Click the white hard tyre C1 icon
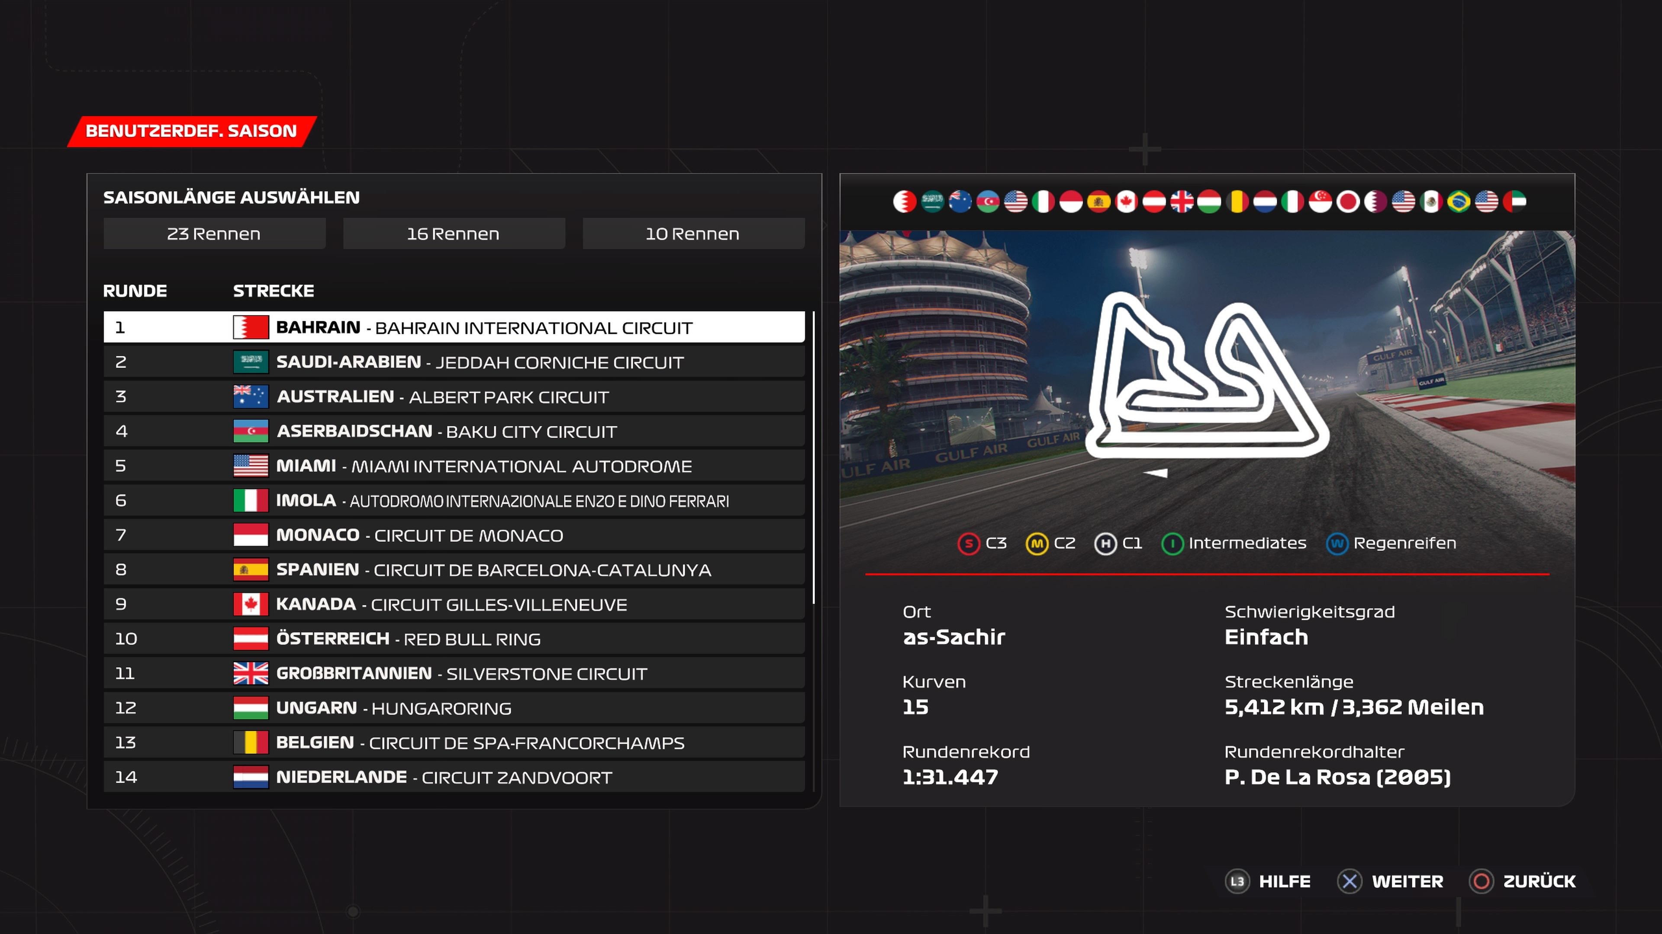 tap(1105, 544)
